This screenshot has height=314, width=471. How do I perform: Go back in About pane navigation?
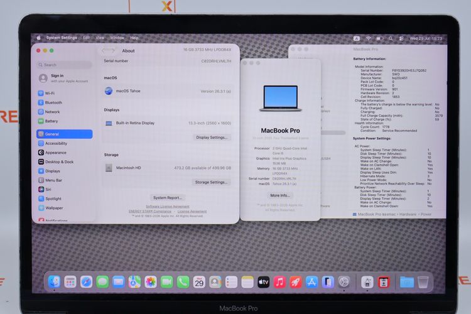pyautogui.click(x=104, y=51)
